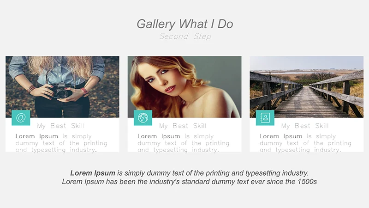Click the vintage camera held in hands
Viewport: 369px width, 208px height.
(61, 92)
